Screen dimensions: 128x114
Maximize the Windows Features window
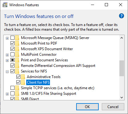[x=106, y=5]
